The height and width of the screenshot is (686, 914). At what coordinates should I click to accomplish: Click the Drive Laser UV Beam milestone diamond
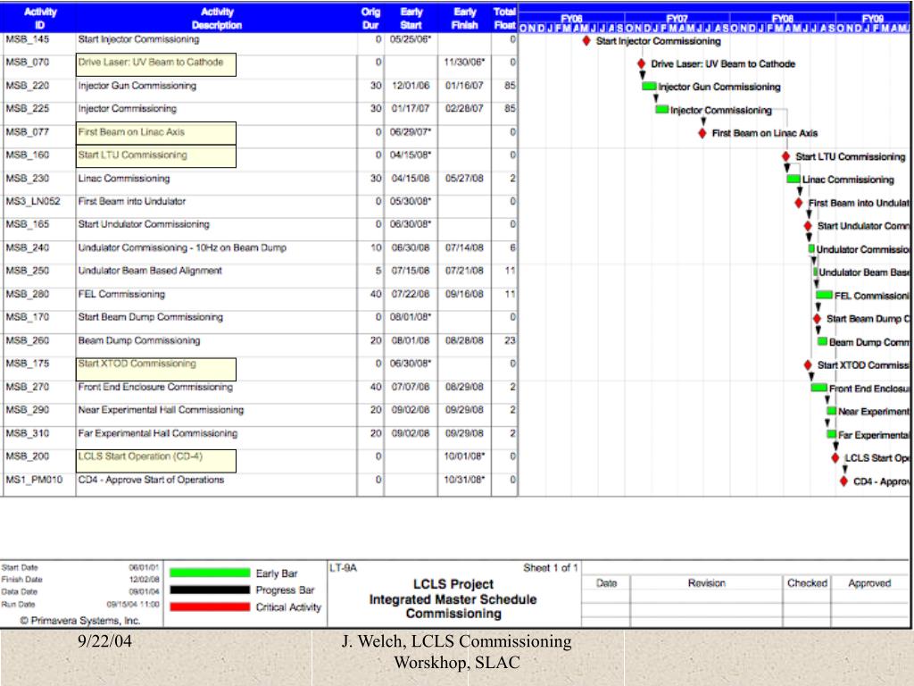(x=641, y=63)
